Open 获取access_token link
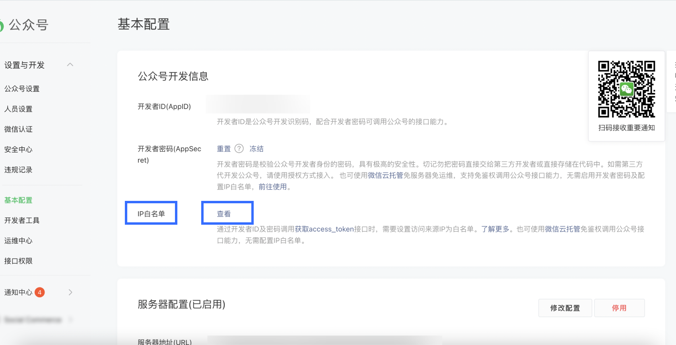This screenshot has width=676, height=345. coord(324,229)
